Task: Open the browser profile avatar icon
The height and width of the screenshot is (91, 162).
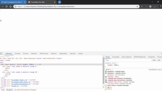Action: [x=160, y=7]
